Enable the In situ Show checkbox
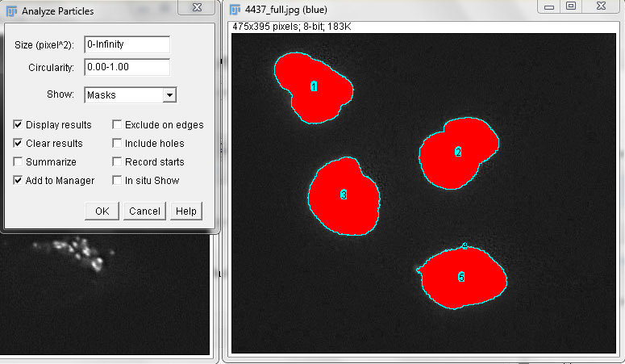625x364 pixels. coord(117,180)
